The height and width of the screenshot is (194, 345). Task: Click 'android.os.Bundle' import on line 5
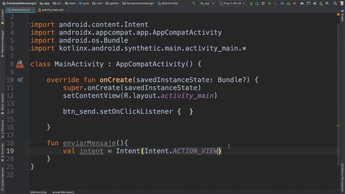tap(93, 40)
